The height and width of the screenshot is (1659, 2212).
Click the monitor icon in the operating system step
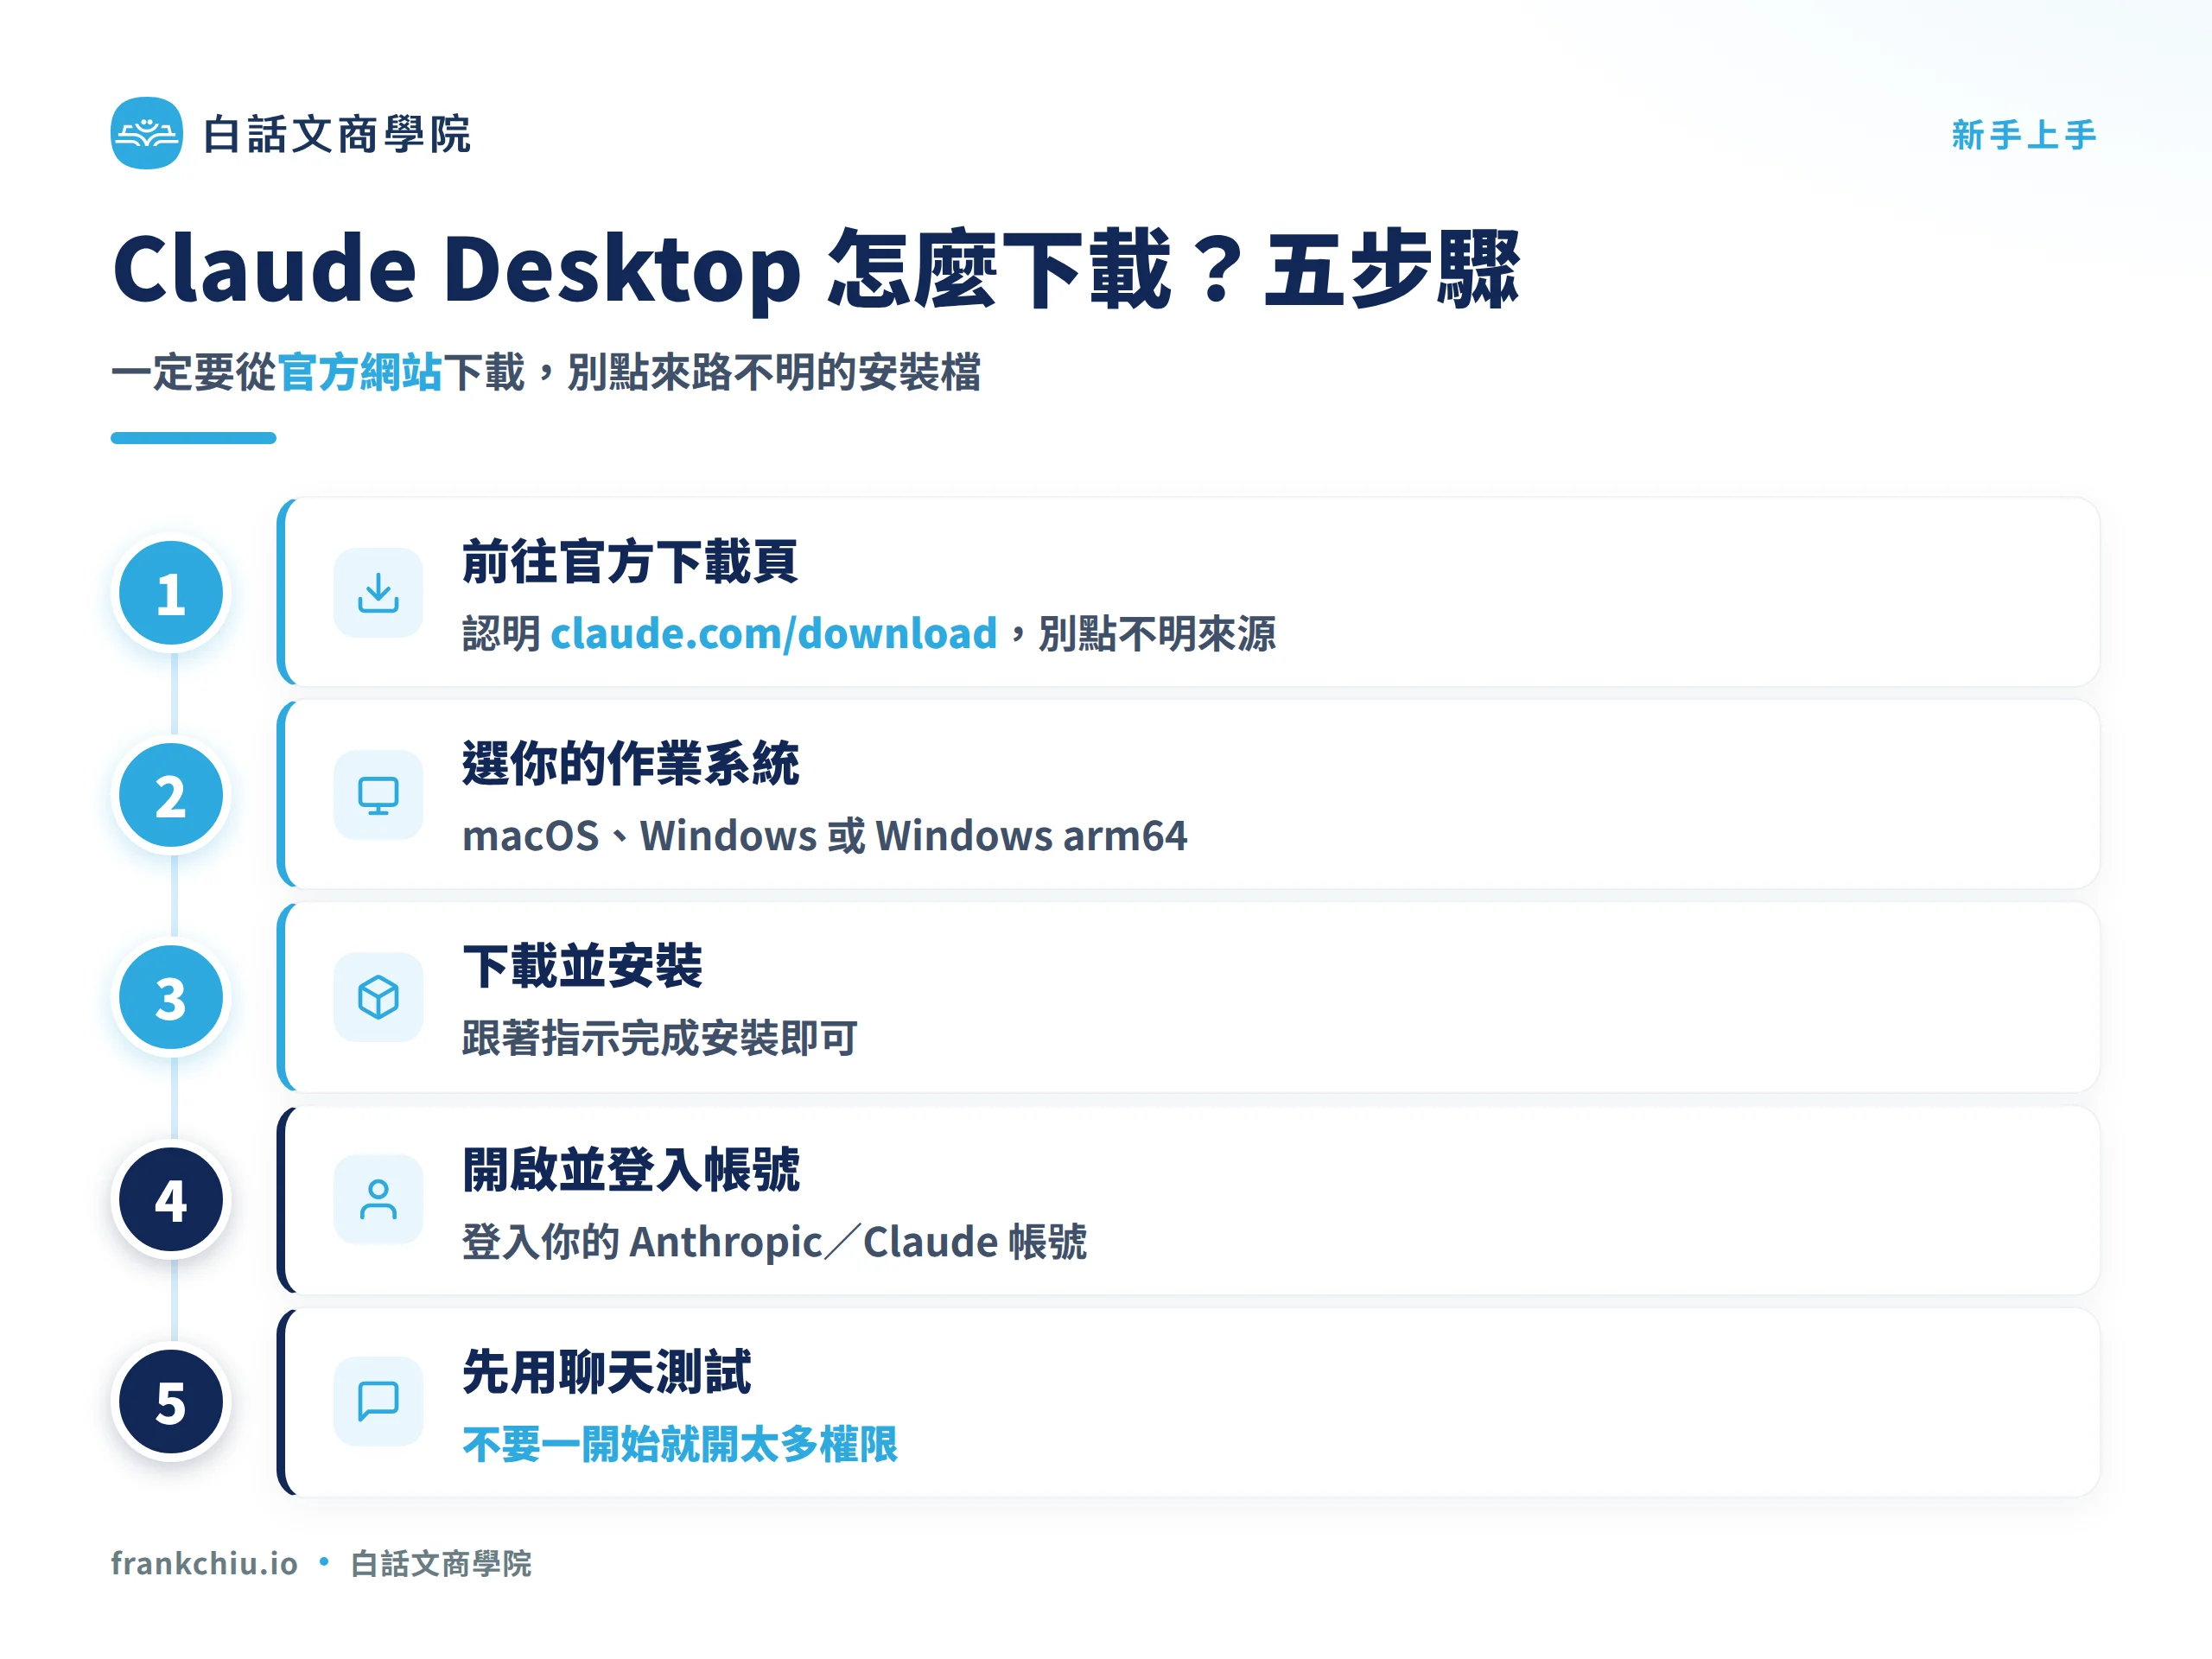coord(378,795)
